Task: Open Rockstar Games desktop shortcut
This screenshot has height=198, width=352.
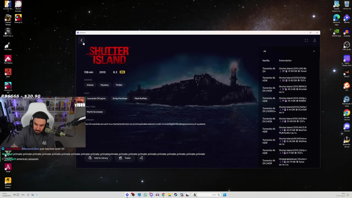Action: tap(8, 183)
